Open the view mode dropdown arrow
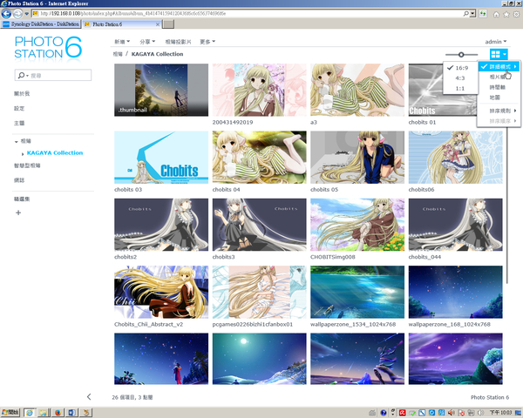523x418 pixels. (x=505, y=54)
